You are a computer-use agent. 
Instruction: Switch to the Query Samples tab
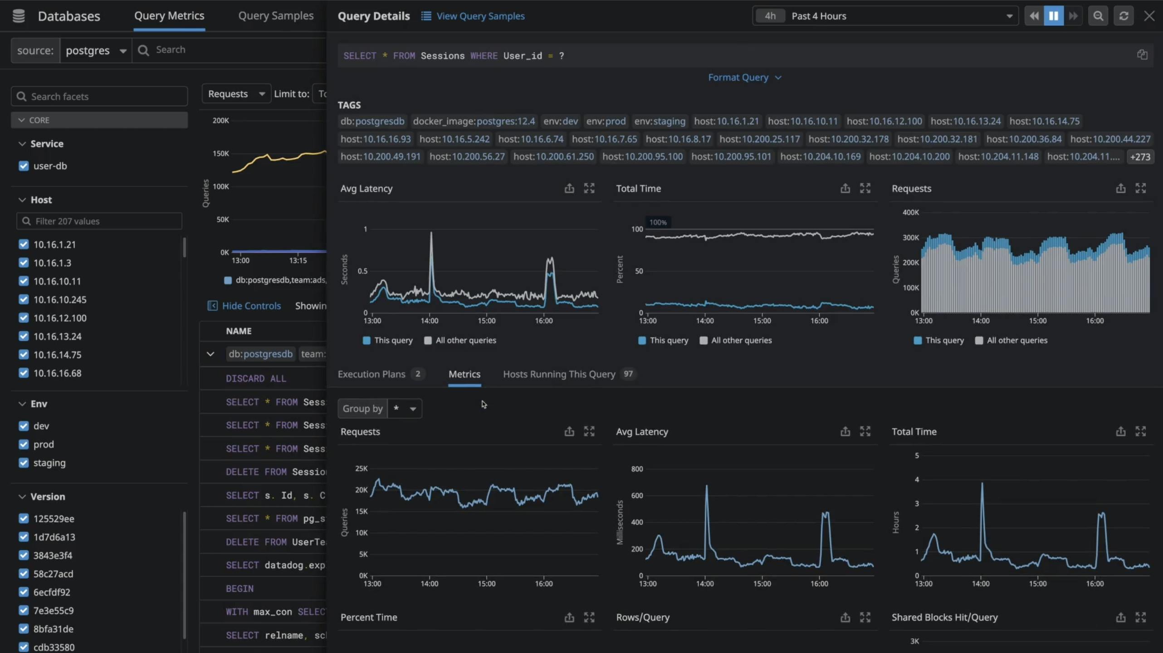point(276,15)
